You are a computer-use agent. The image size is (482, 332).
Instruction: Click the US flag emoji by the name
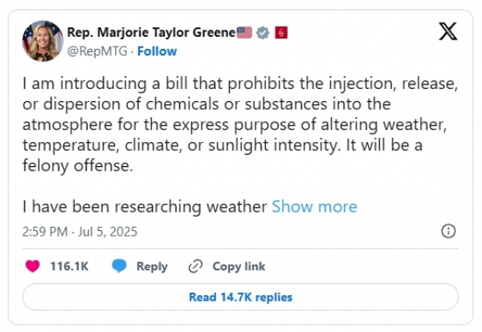[244, 33]
